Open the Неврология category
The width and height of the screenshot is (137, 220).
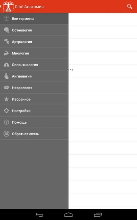[x=34, y=88]
